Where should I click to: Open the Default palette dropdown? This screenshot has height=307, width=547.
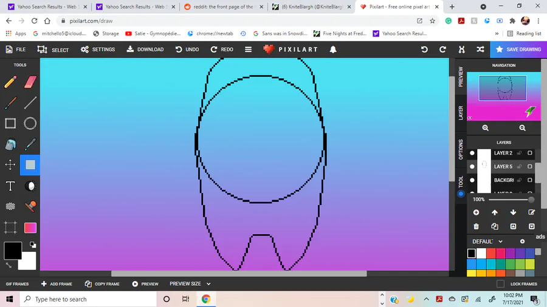(487, 241)
